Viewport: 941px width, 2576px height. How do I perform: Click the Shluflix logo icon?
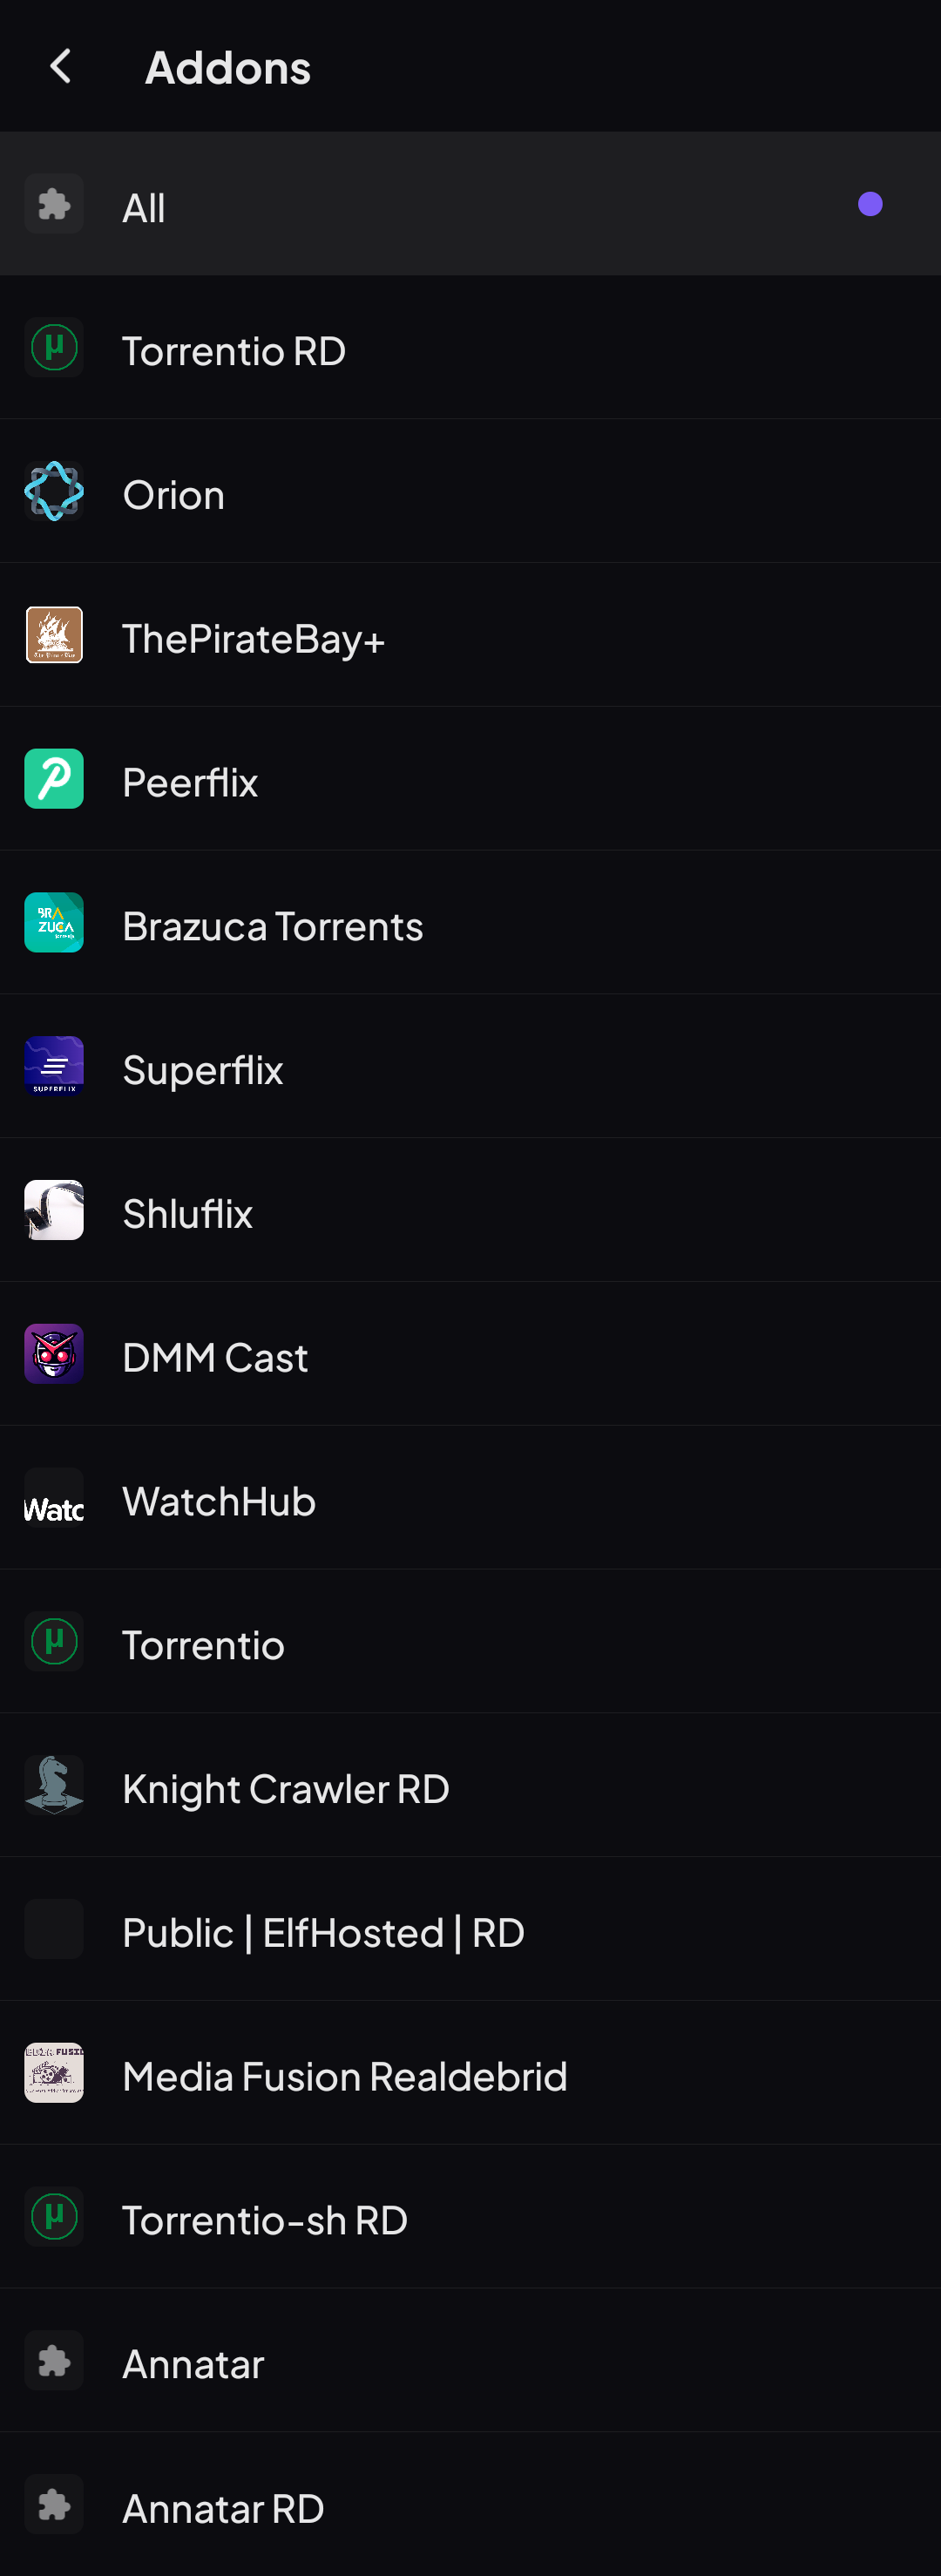[x=54, y=1210]
